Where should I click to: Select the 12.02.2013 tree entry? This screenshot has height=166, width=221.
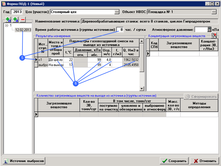[x=23, y=30]
